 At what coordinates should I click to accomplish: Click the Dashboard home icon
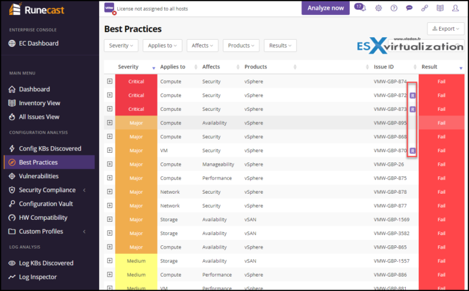coord(12,89)
